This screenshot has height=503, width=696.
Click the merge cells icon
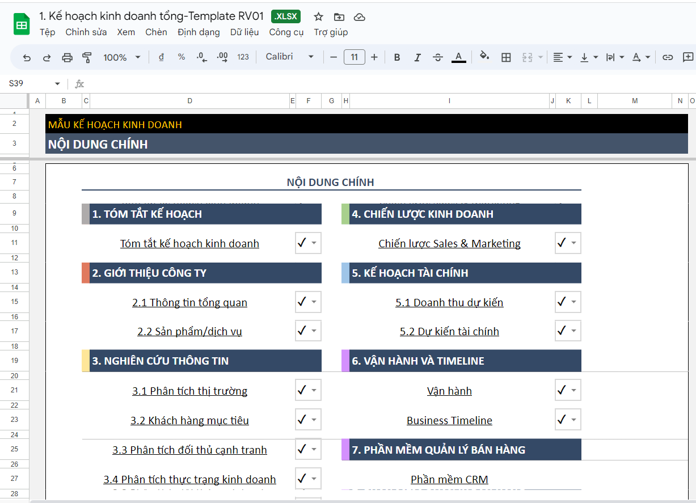(528, 57)
